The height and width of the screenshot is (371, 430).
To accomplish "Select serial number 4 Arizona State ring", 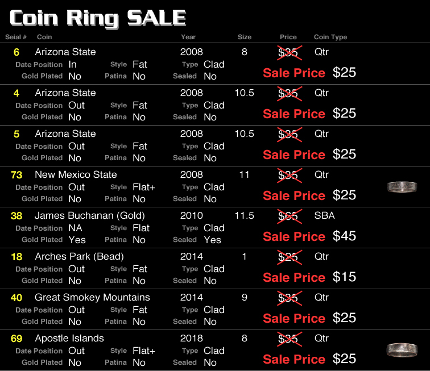I will tap(16, 93).
